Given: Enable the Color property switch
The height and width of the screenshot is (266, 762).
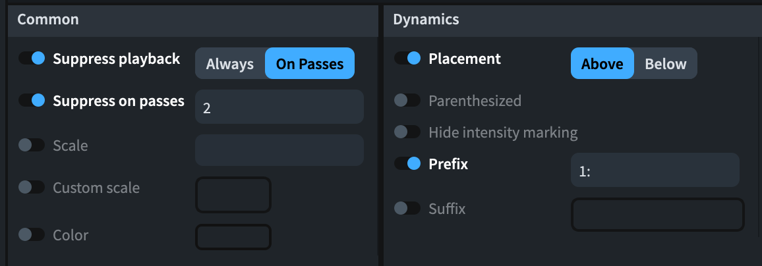Looking at the screenshot, I should tap(32, 234).
